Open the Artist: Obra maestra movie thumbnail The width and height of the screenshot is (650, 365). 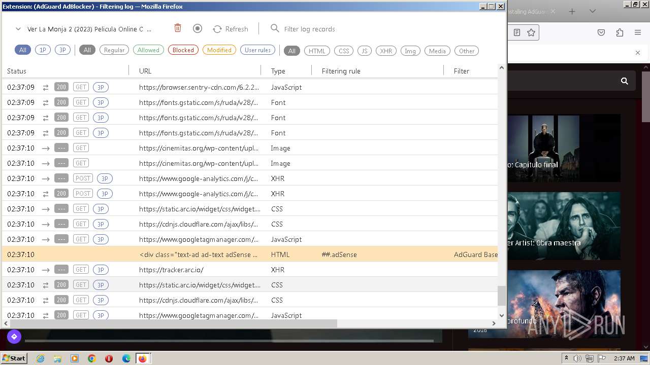[564, 226]
